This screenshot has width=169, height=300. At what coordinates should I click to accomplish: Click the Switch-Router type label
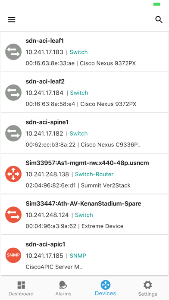coord(94,174)
